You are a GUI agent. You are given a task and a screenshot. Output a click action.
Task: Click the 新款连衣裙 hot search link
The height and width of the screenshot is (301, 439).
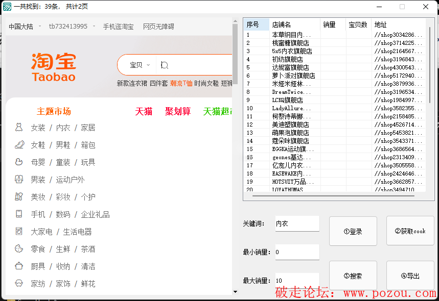point(132,83)
